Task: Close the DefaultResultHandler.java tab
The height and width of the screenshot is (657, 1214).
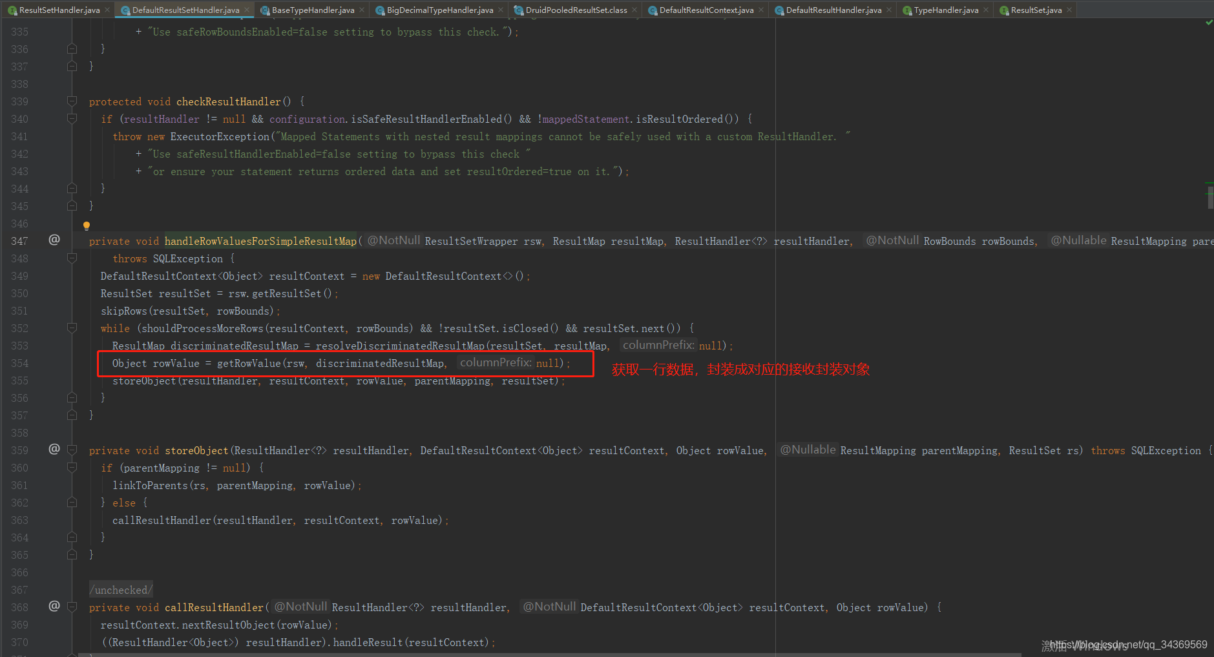Action: click(x=889, y=10)
